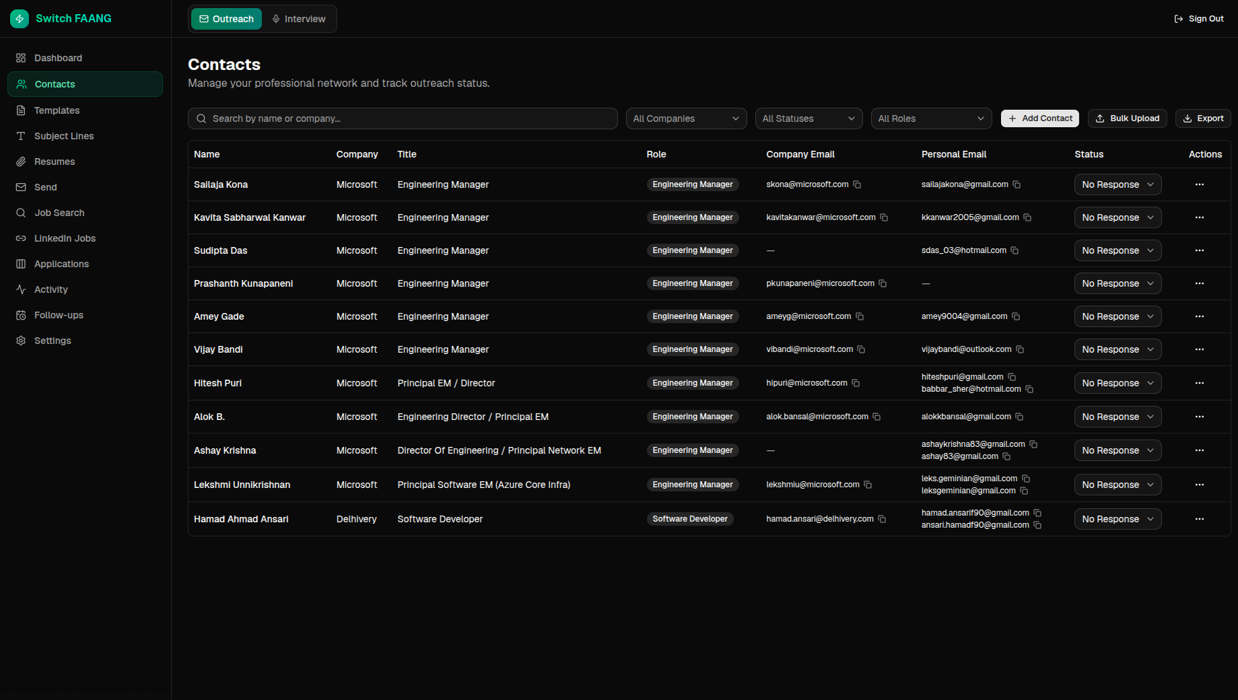Copy sailajakona@gmail.com personal email
The width and height of the screenshot is (1238, 700).
click(1017, 184)
